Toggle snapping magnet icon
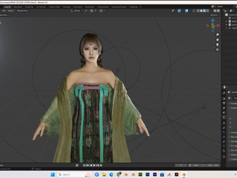 (x=92, y=11)
